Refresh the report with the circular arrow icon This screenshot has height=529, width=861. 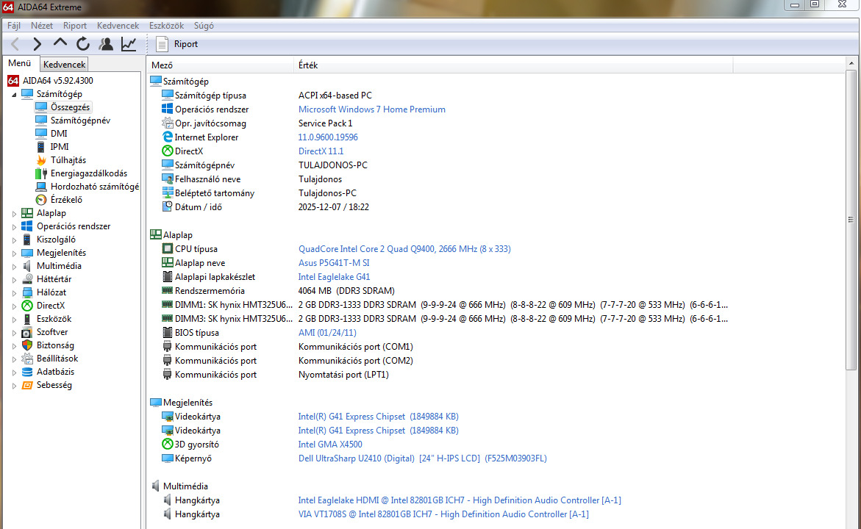(x=83, y=44)
